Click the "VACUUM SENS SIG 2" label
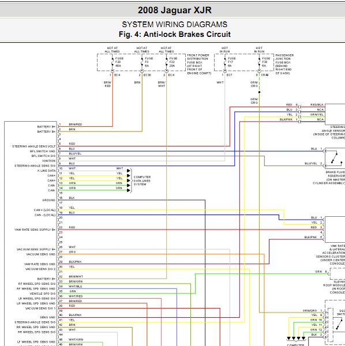The width and height of the screenshot is (345, 346). [40, 269]
